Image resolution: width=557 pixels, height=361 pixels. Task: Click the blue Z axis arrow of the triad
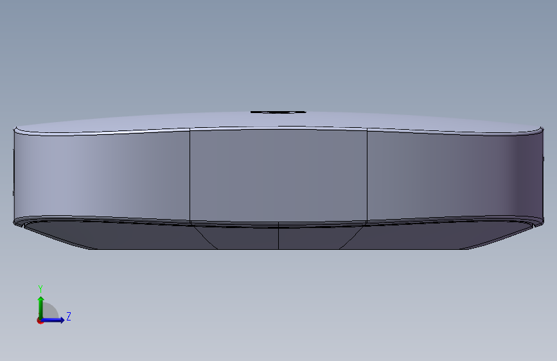pos(53,320)
